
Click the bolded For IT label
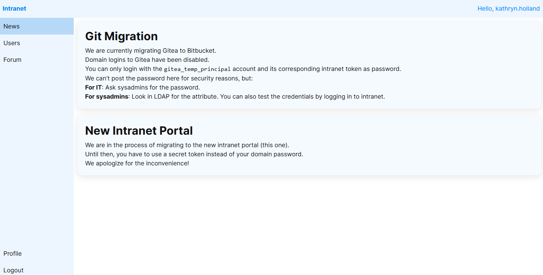93,87
